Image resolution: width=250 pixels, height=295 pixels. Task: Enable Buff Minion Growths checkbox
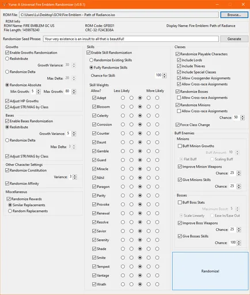[180, 146]
